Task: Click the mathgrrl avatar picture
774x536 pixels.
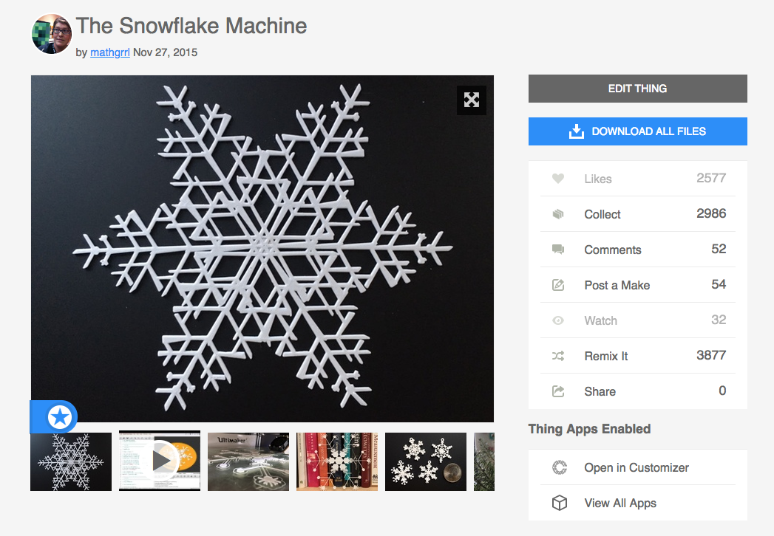Action: [x=52, y=33]
